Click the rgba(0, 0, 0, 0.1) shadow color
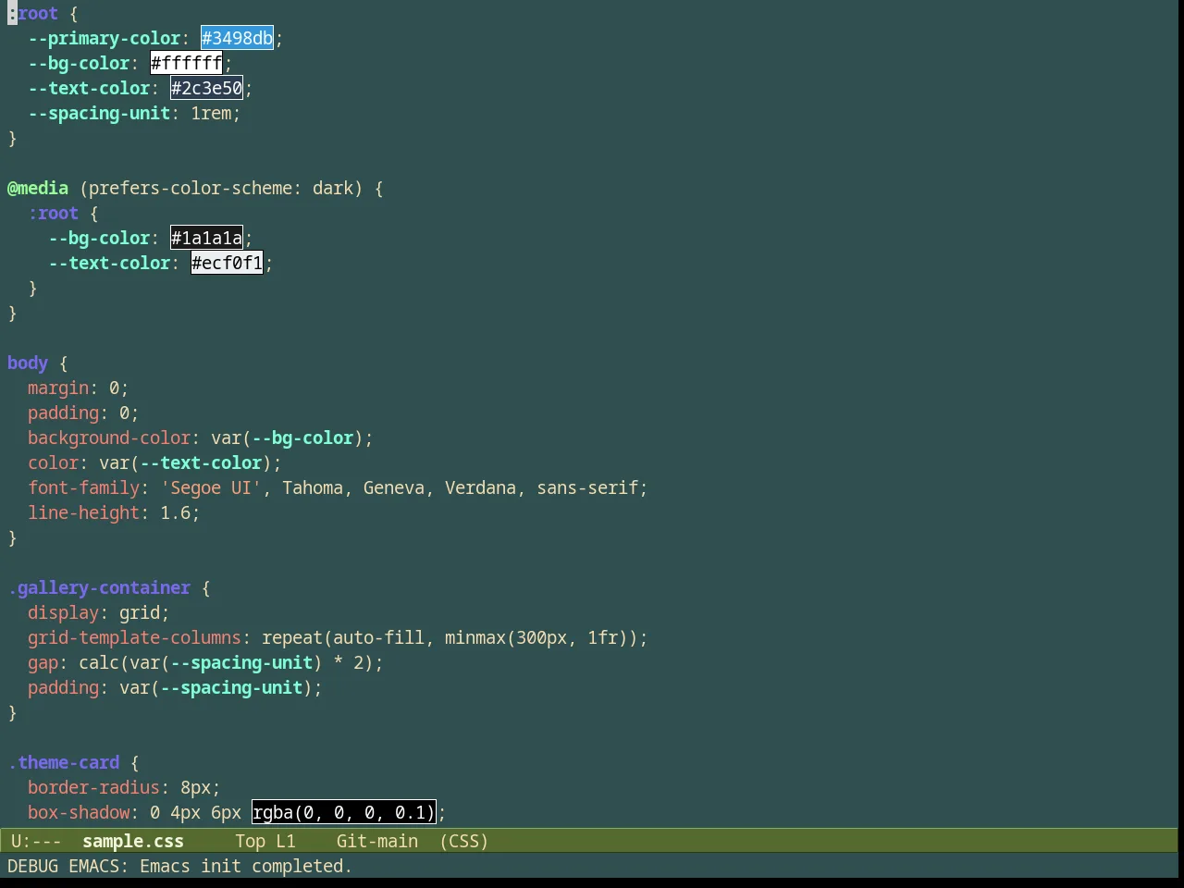 point(343,812)
